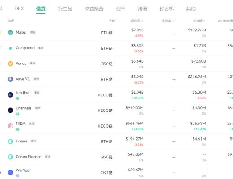Click the Cream ETH logo icon

[x=10, y=141]
